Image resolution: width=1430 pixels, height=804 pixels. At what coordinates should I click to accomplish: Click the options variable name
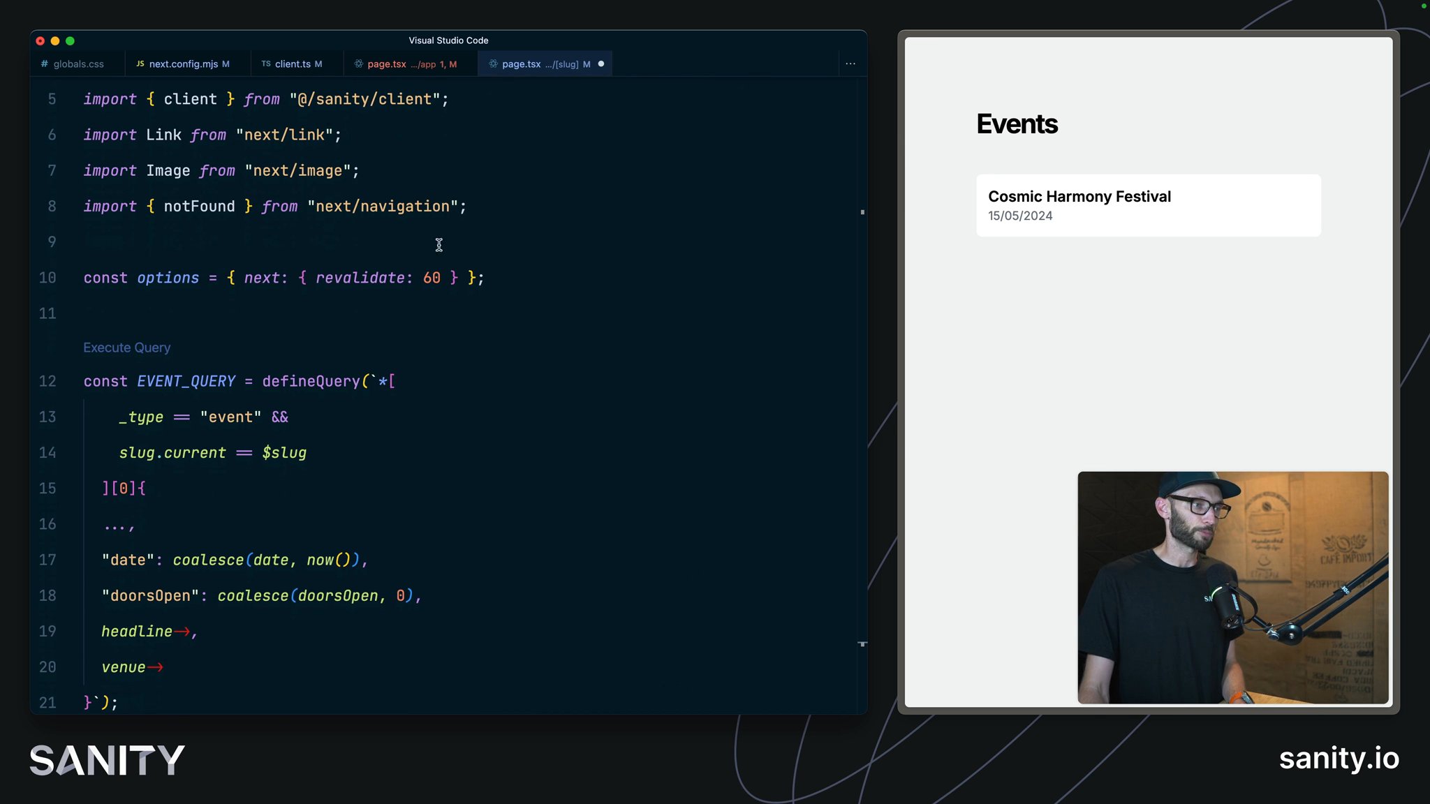coord(168,278)
